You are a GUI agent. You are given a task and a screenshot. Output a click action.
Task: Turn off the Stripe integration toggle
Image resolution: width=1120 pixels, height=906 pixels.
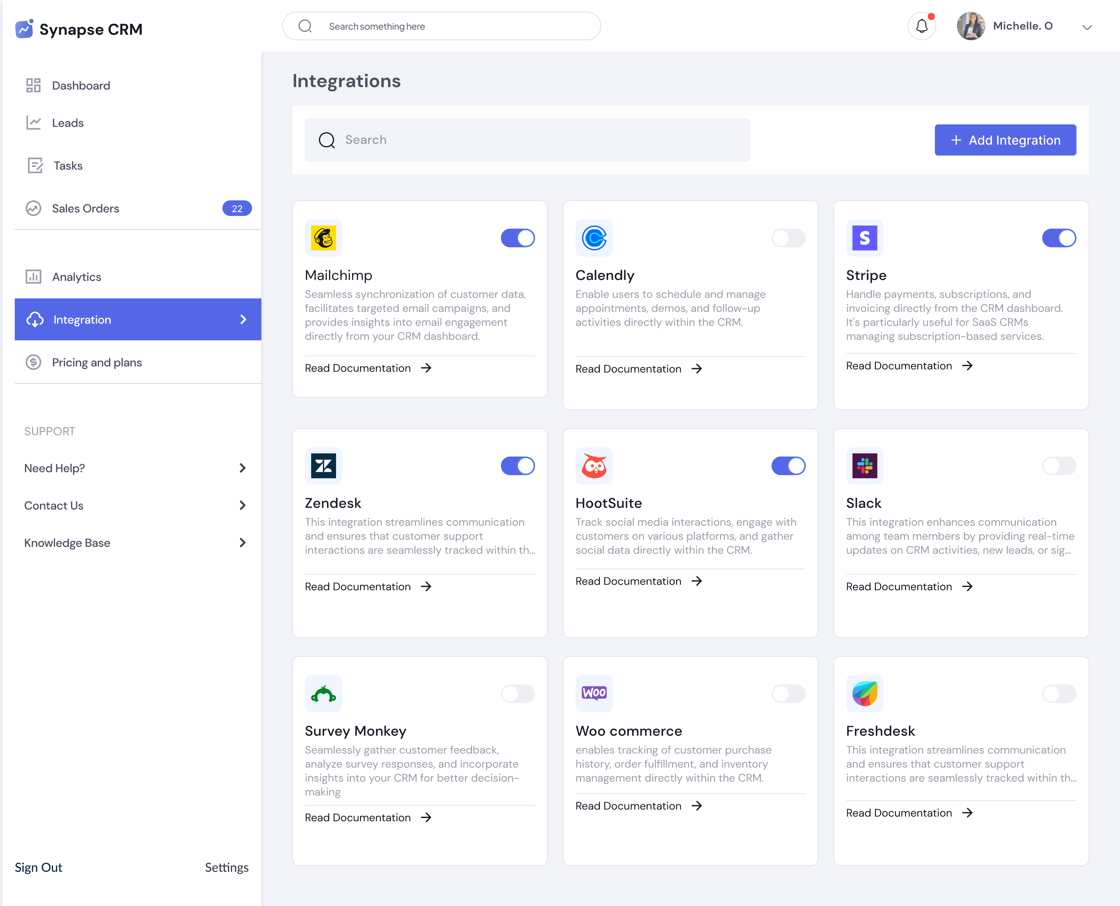coord(1059,238)
